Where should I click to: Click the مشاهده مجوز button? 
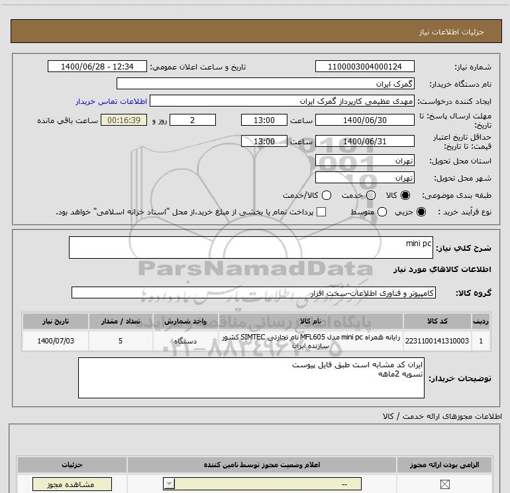pos(72,484)
